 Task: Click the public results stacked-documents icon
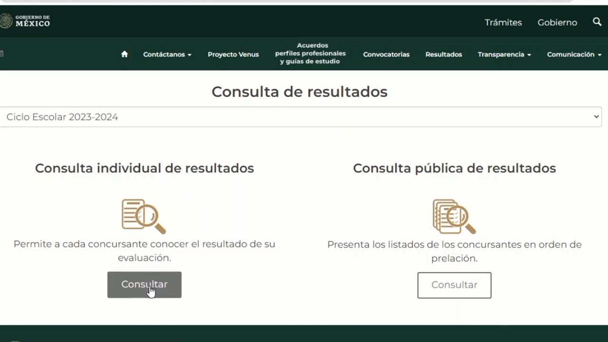pos(454,216)
